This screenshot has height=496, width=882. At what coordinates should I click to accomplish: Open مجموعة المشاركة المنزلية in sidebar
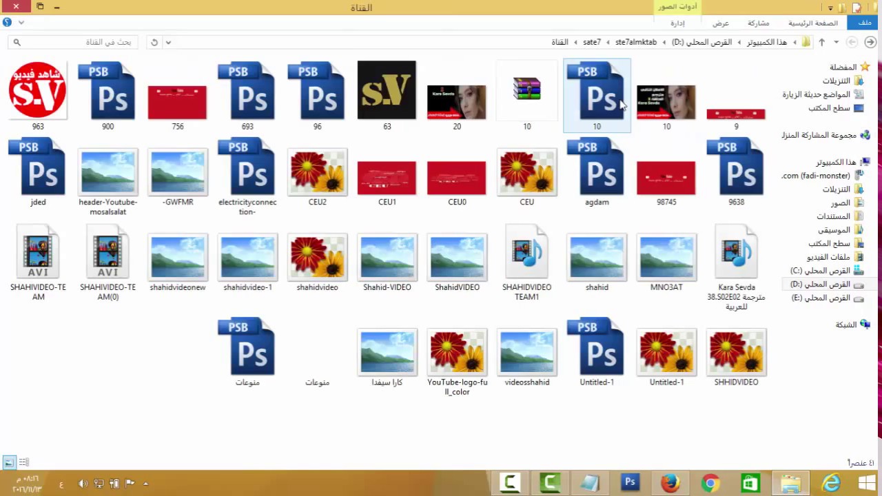tap(825, 135)
